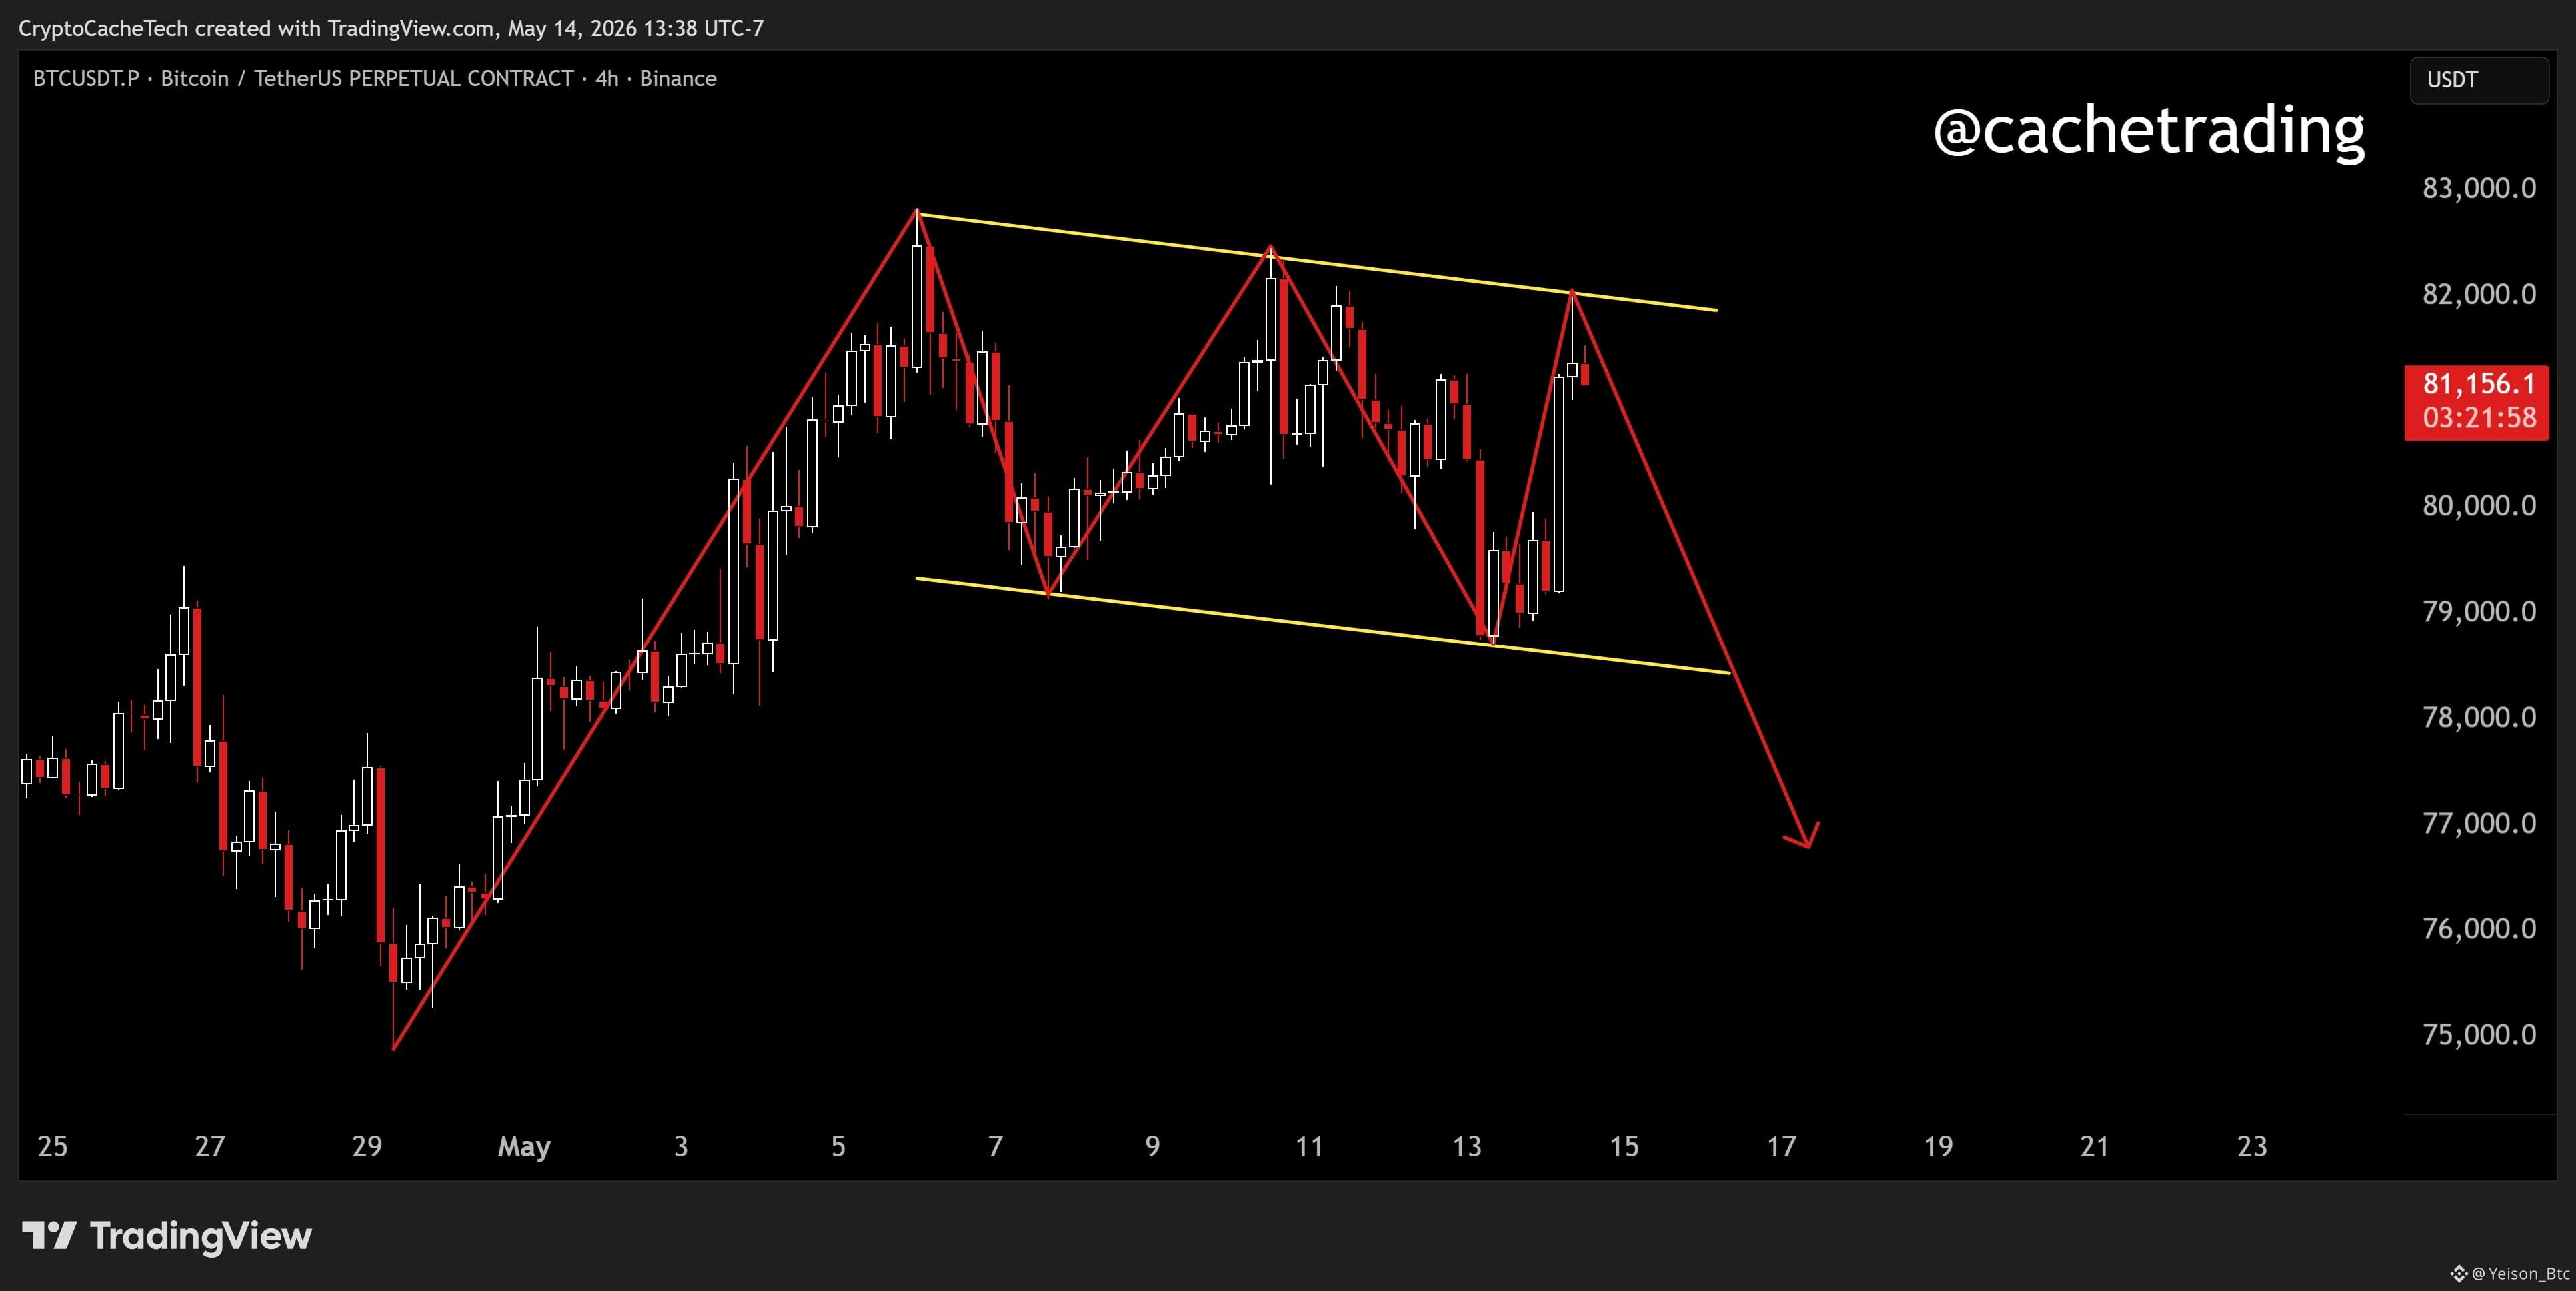
Task: Click the 25 date label on time axis
Action: [52, 1146]
